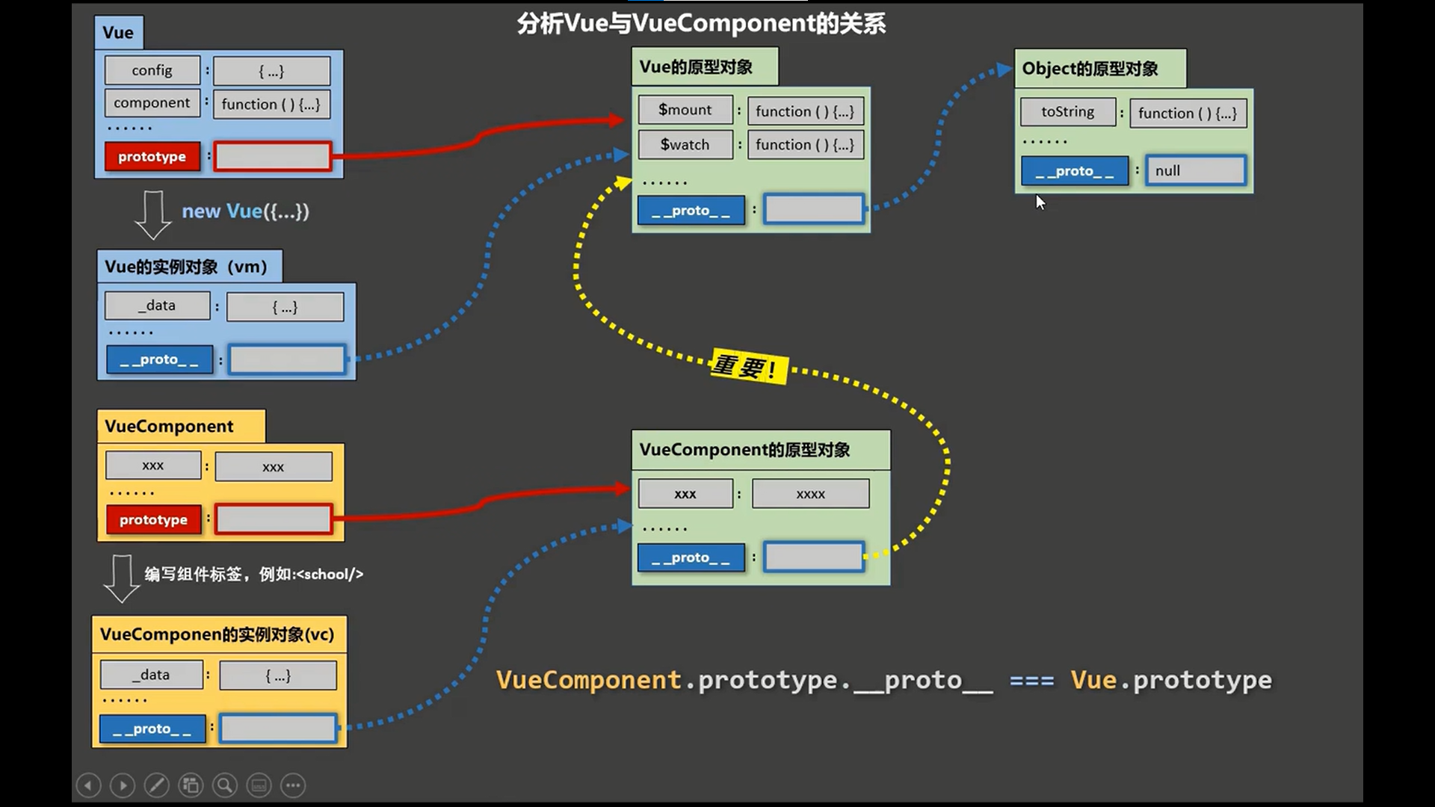Show all slides grid view
1435x807 pixels.
point(191,785)
